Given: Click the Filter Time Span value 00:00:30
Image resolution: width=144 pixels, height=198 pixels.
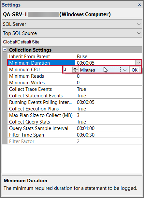Looking at the screenshot, I should (86, 135).
